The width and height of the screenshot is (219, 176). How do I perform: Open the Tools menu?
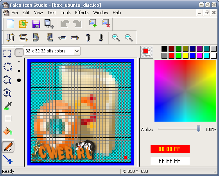[66, 13]
